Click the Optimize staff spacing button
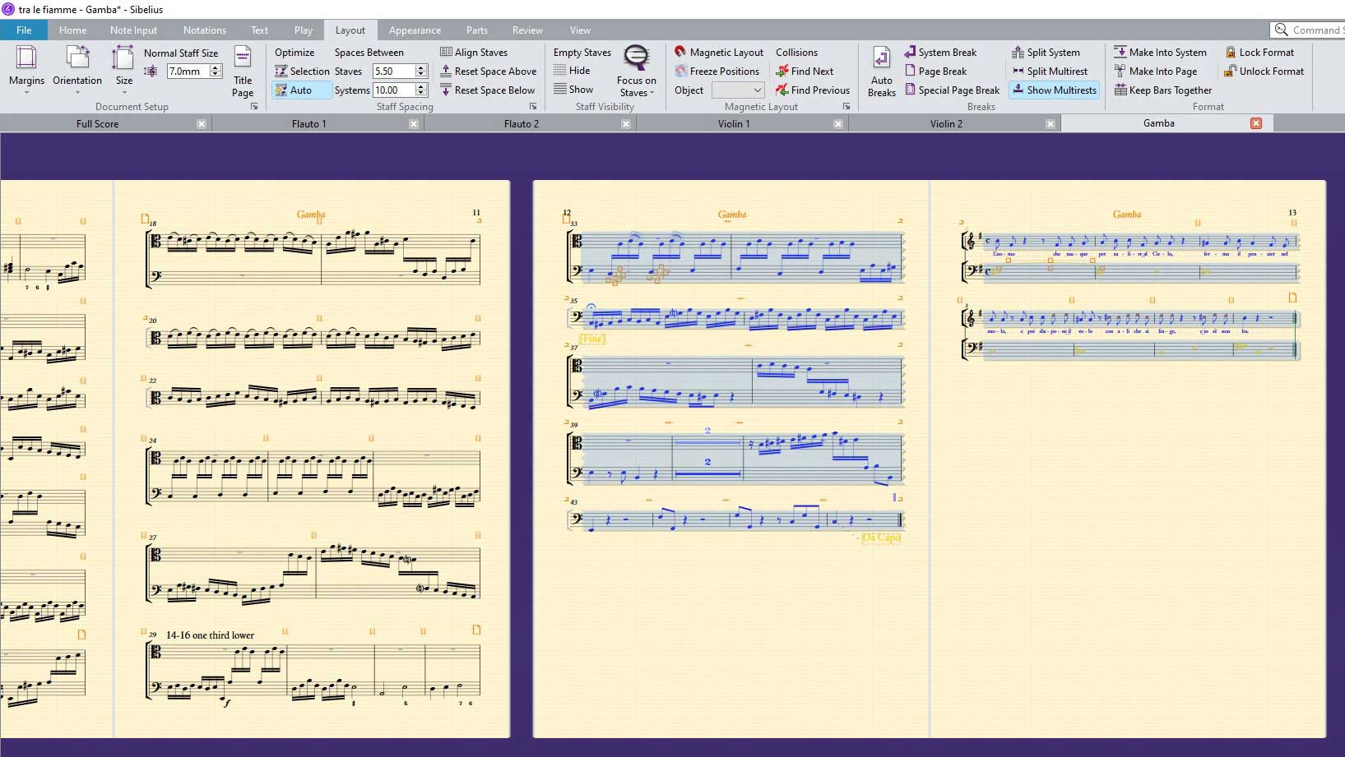Image resolution: width=1345 pixels, height=757 pixels. pos(295,53)
